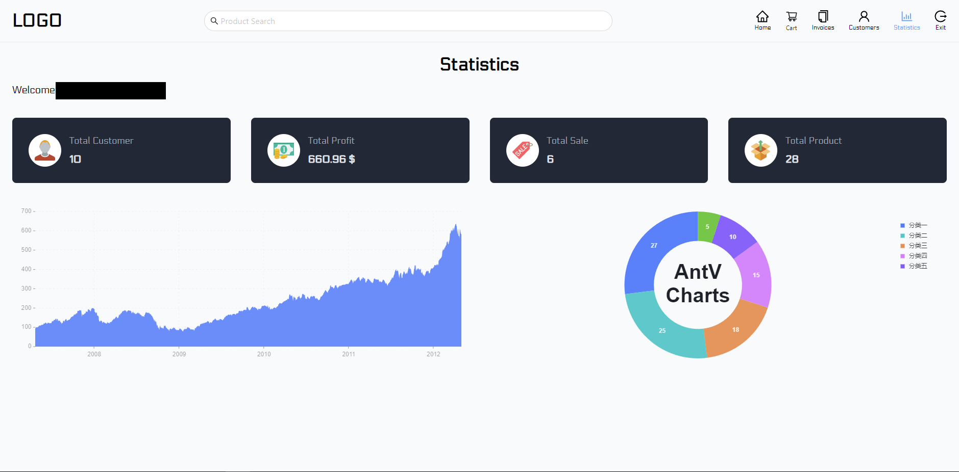Go to Invoices via its icon

(x=823, y=17)
